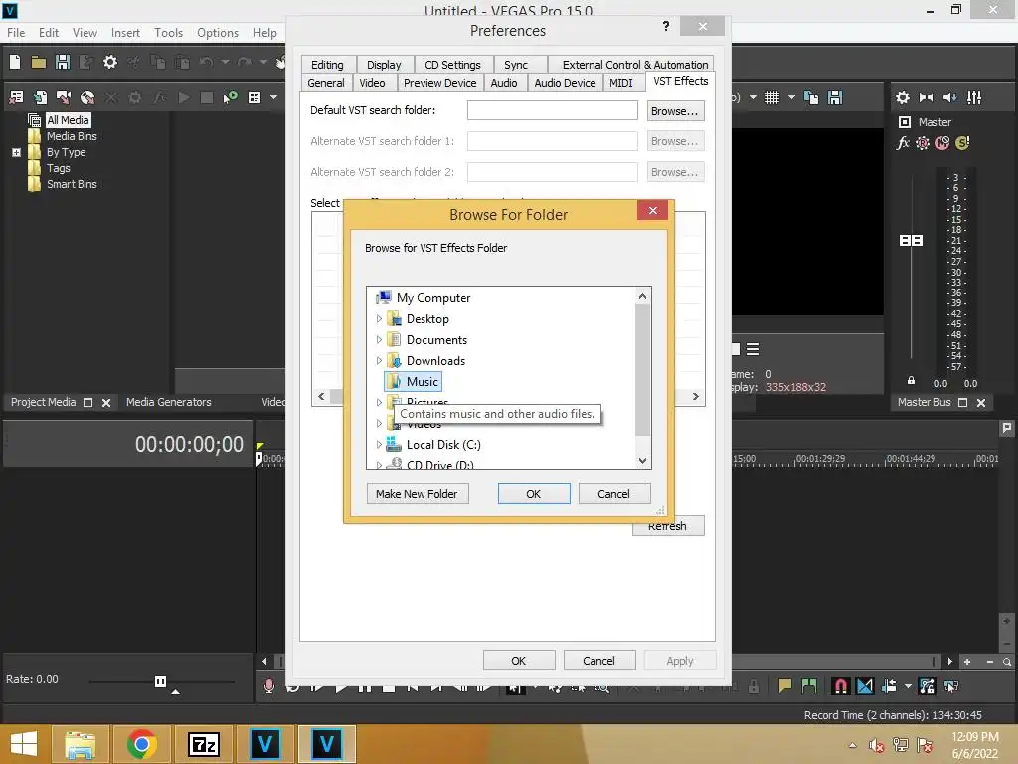The width and height of the screenshot is (1018, 764).
Task: Switch to the Preview Device tab
Action: (439, 83)
